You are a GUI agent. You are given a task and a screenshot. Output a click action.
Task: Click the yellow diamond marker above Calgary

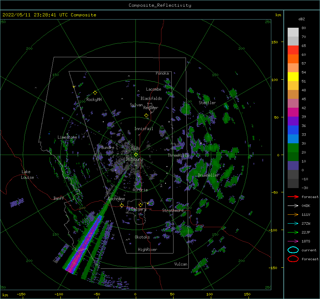coord(140,205)
